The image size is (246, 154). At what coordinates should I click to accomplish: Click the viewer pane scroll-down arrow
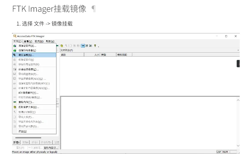pos(238,146)
